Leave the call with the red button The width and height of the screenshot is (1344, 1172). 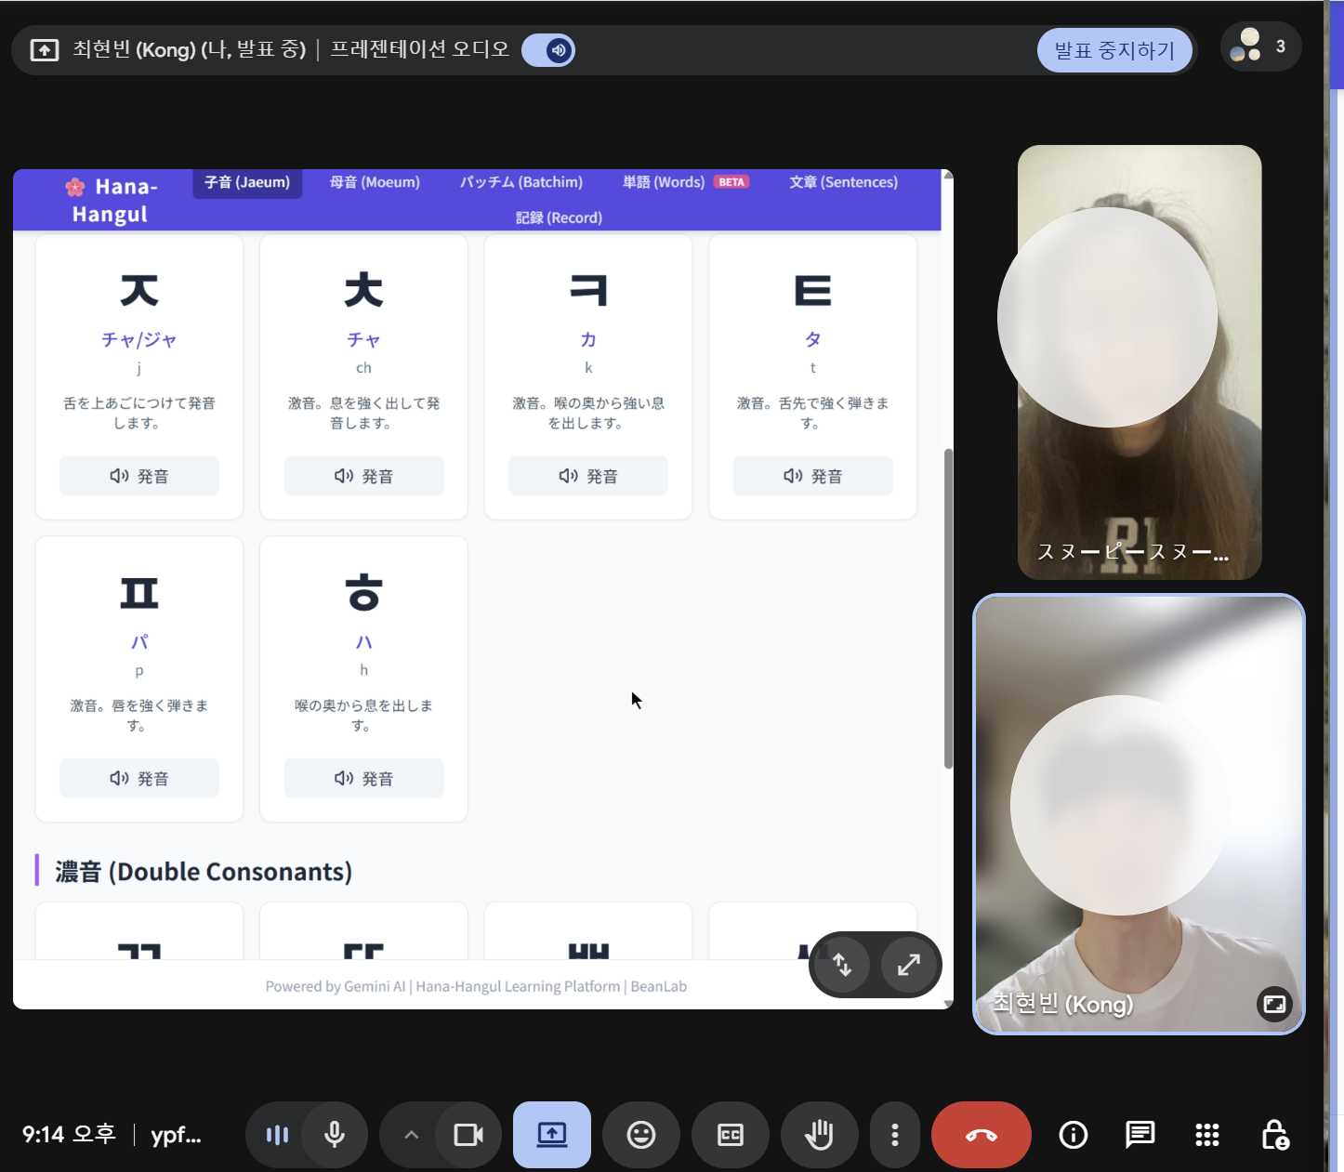(x=982, y=1135)
